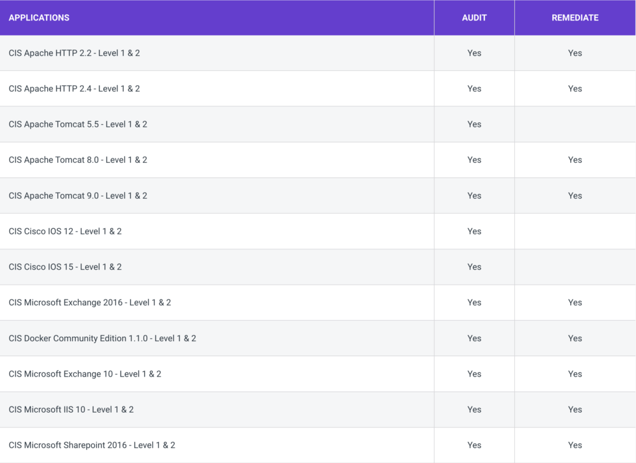Click Audit Yes for Microsoft Exchange 10
The width and height of the screenshot is (636, 463).
pos(474,374)
